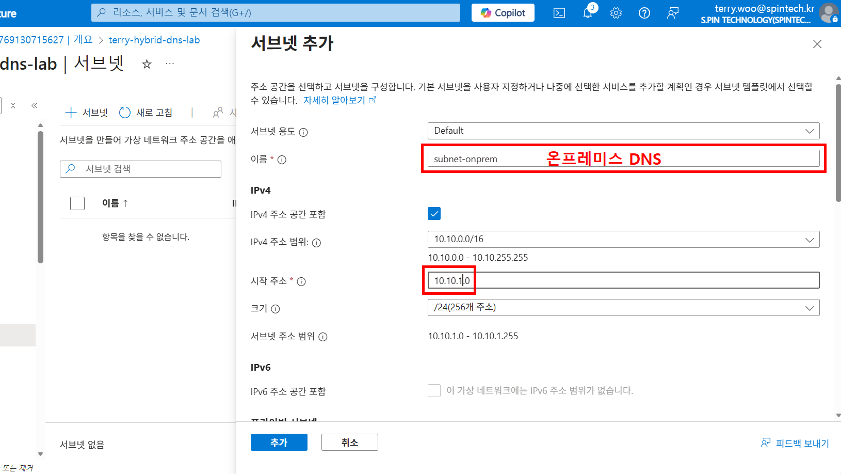
Task: Open the feedback icon in the top bar
Action: [673, 13]
